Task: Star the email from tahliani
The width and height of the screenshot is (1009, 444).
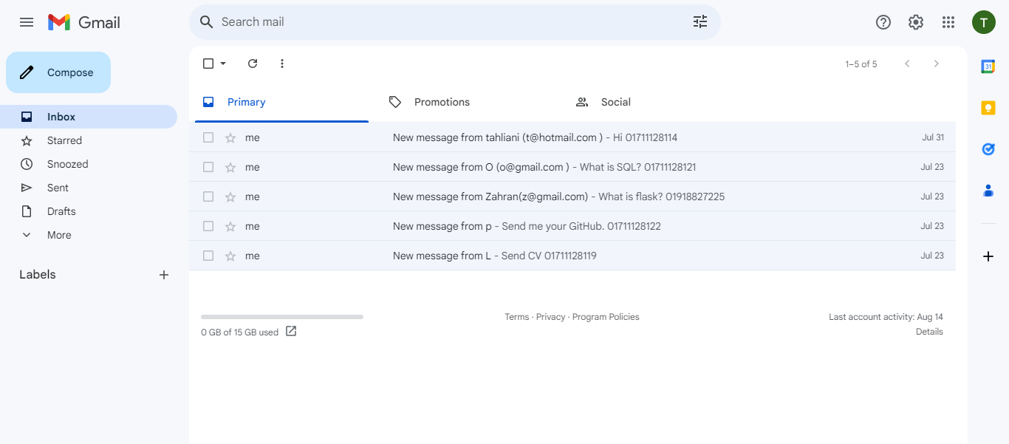Action: point(230,137)
